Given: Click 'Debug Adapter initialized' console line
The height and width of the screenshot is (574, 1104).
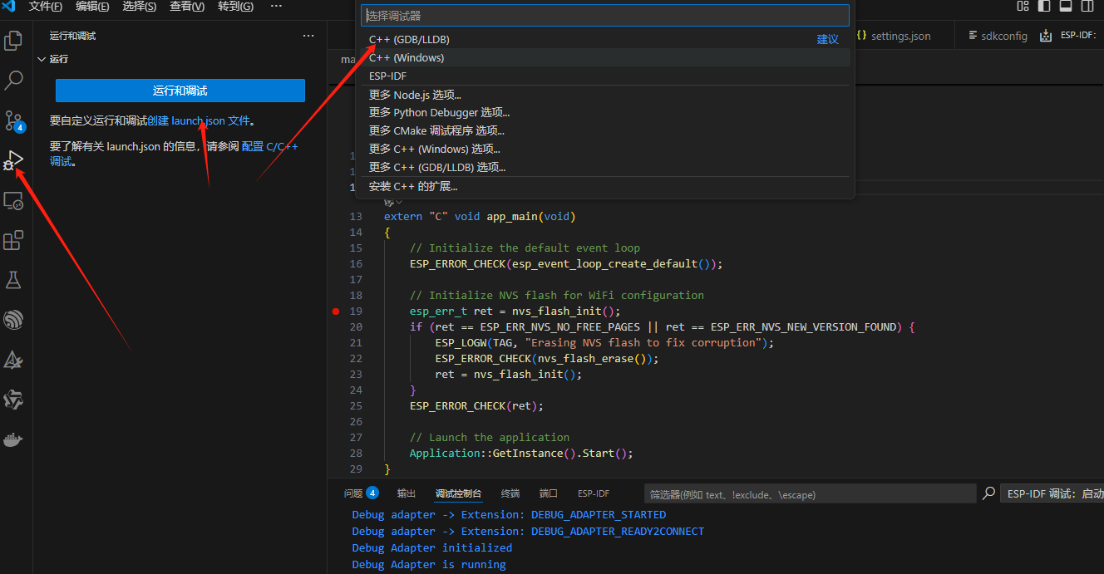Looking at the screenshot, I should click(432, 547).
